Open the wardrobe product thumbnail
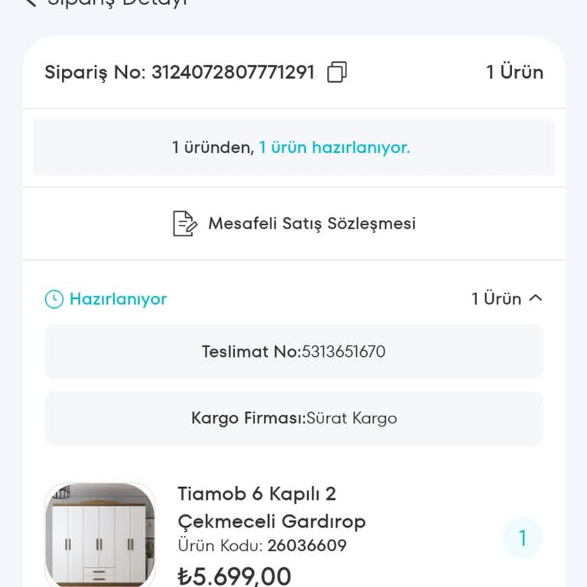Viewport: 587px width, 587px height. coord(100,535)
